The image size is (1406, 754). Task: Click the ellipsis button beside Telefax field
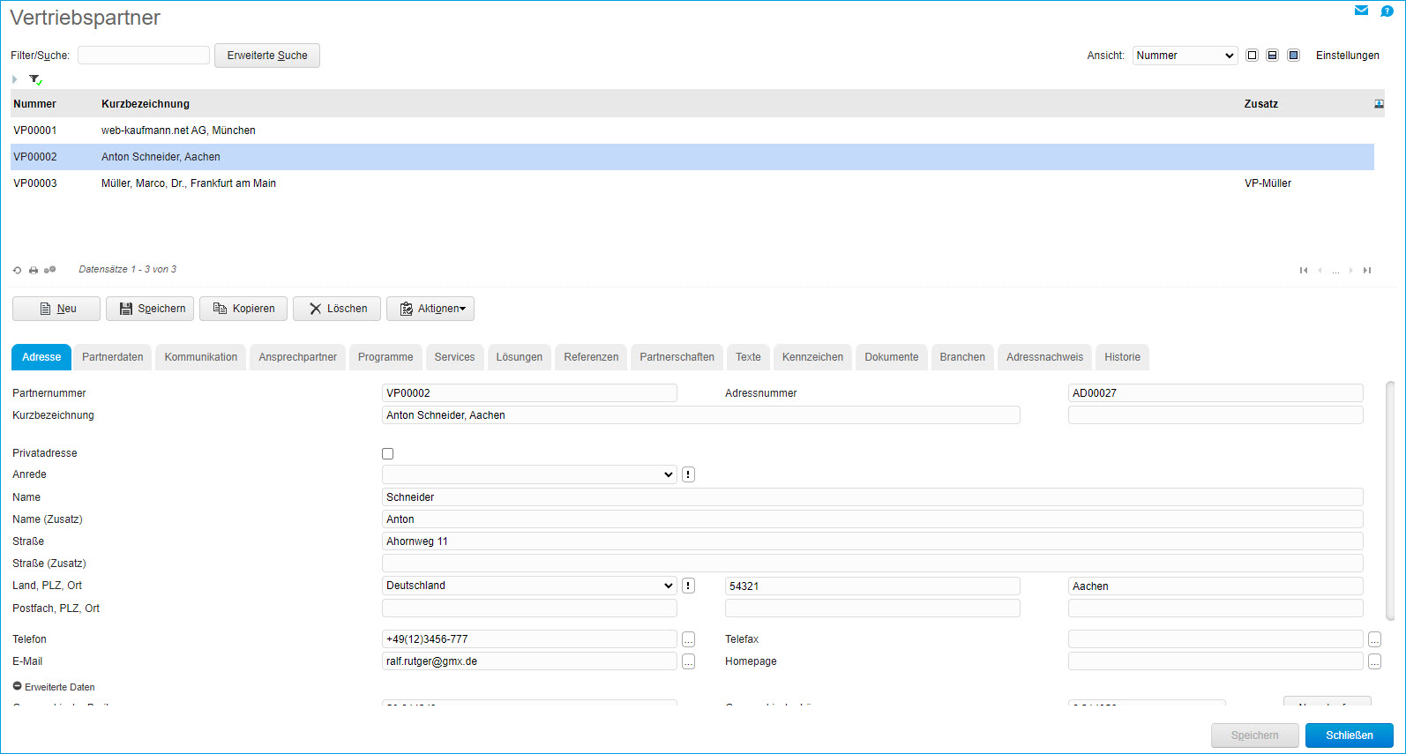coord(1374,639)
